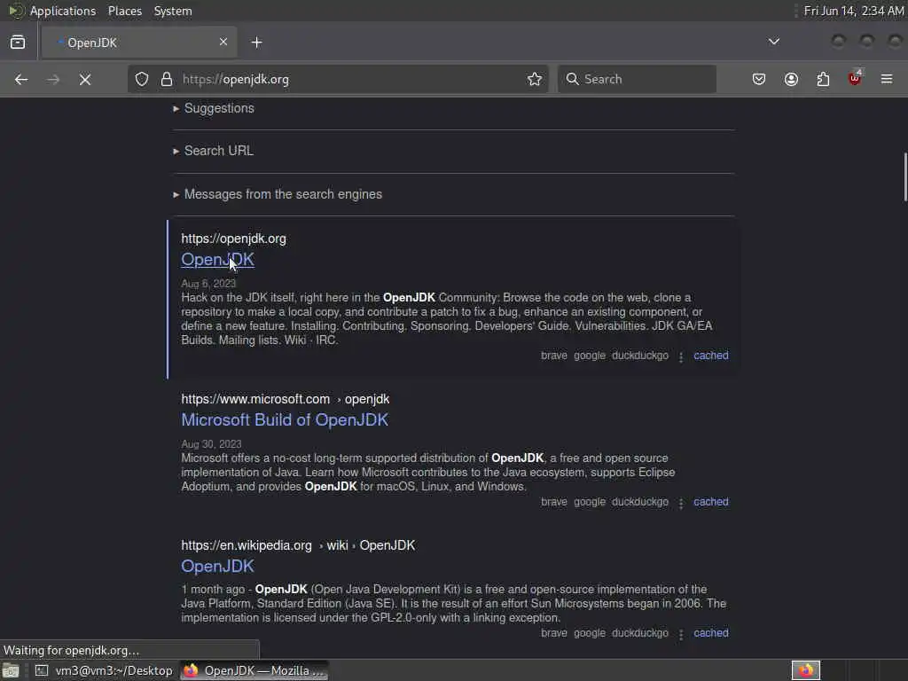Open the Places menu
This screenshot has width=908, height=681.
125,11
